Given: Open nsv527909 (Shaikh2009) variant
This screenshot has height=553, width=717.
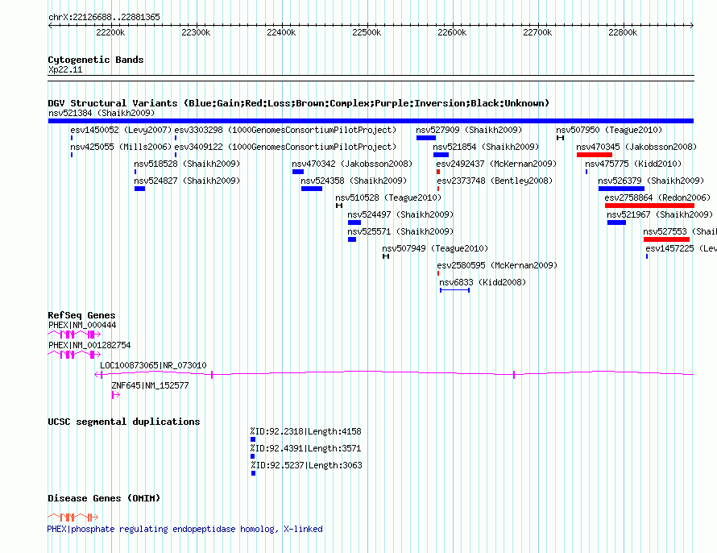Looking at the screenshot, I should click(469, 130).
